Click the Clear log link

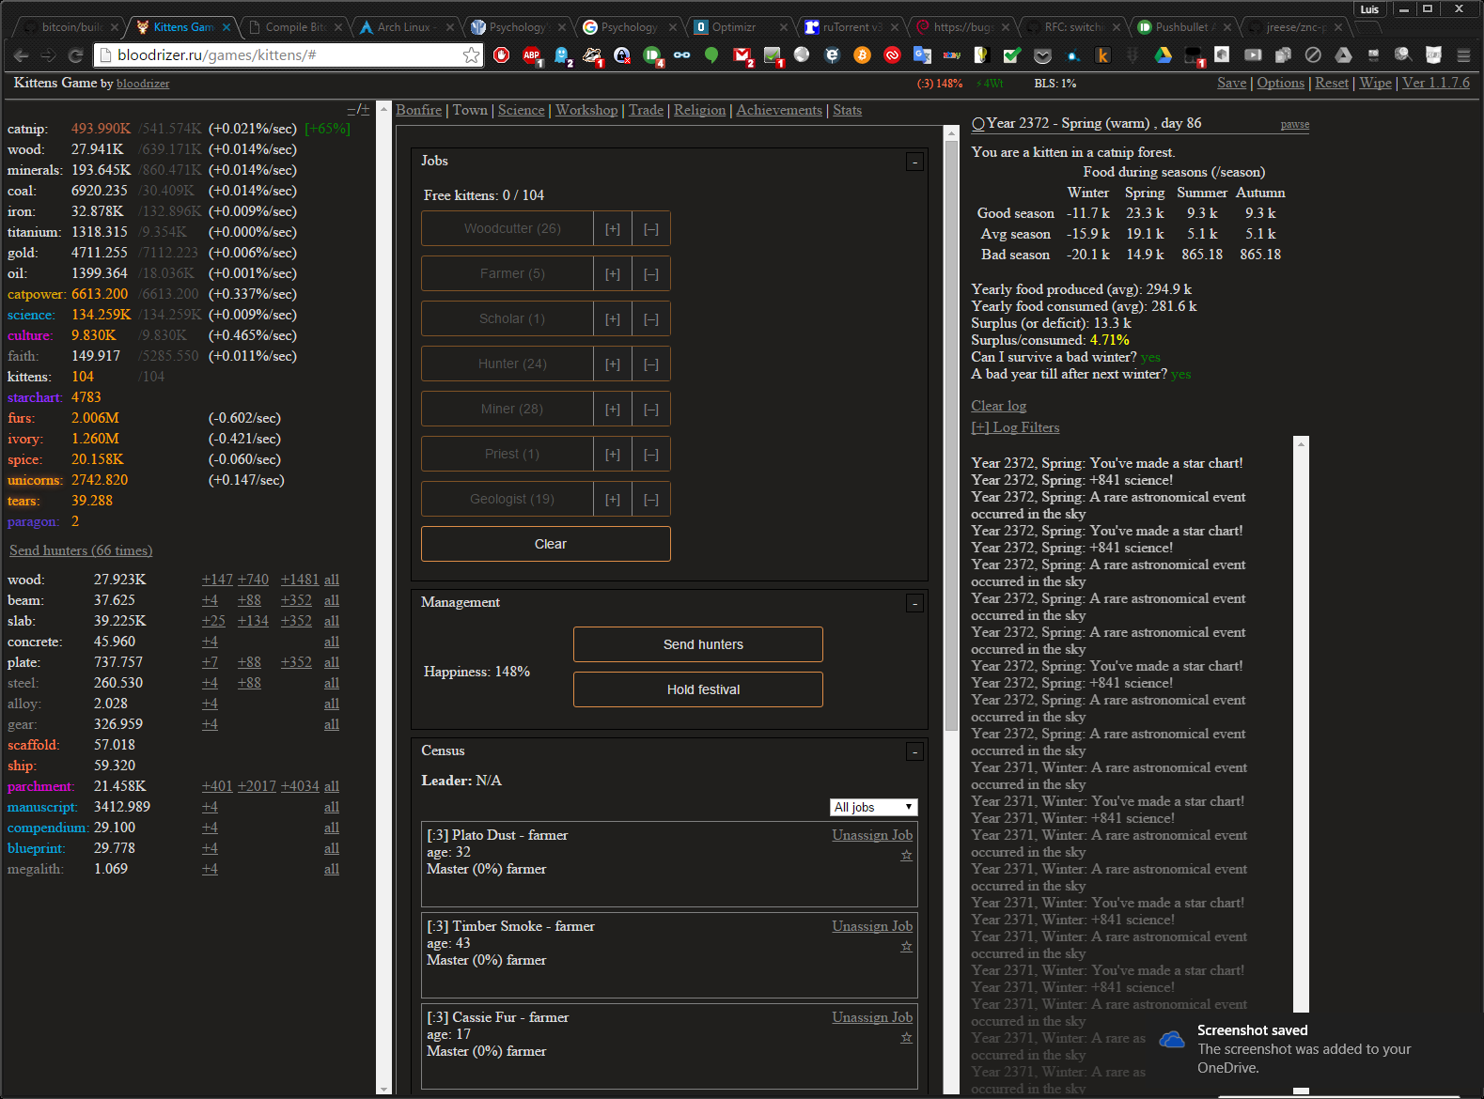[998, 406]
